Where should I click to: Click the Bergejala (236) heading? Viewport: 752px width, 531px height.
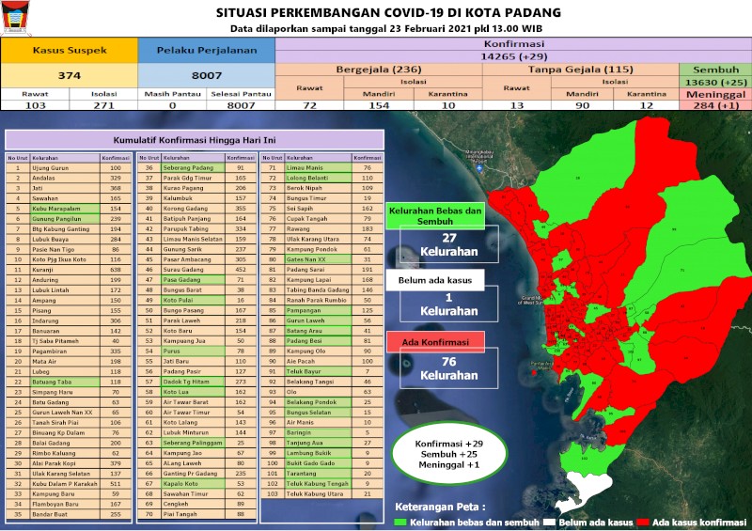point(379,69)
